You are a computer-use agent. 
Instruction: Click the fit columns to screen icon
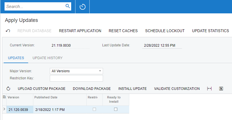click(x=209, y=88)
